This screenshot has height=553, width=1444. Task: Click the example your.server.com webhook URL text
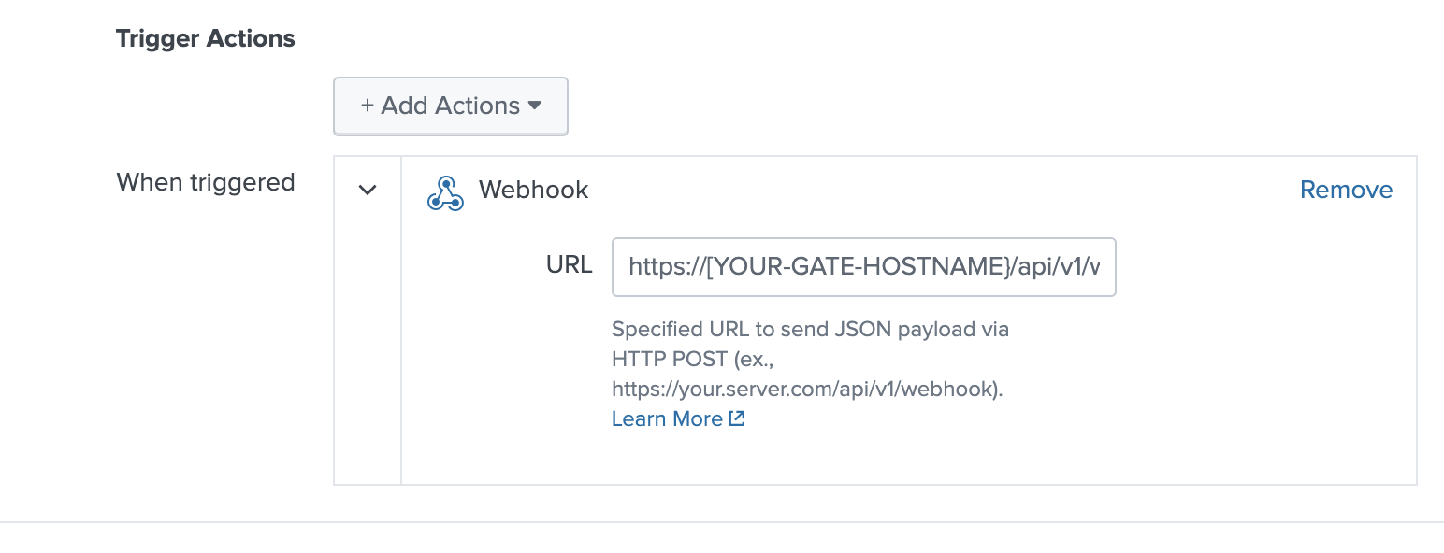click(807, 389)
